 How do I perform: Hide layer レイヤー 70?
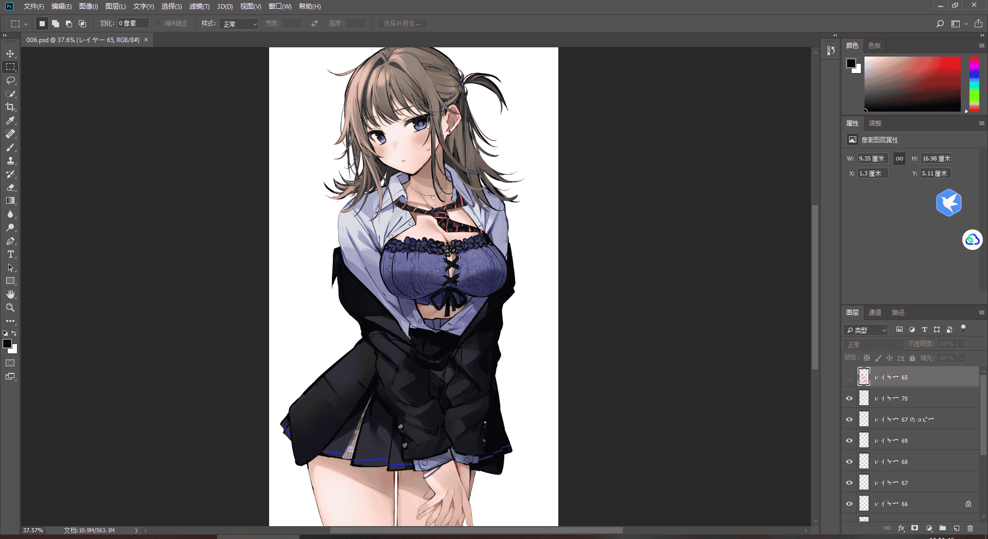tap(849, 398)
